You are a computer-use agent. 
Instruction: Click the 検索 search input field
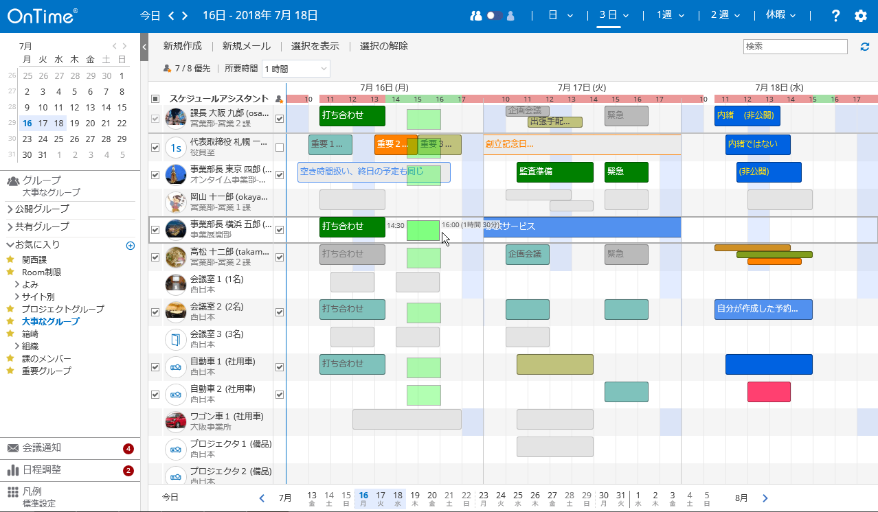pos(795,47)
